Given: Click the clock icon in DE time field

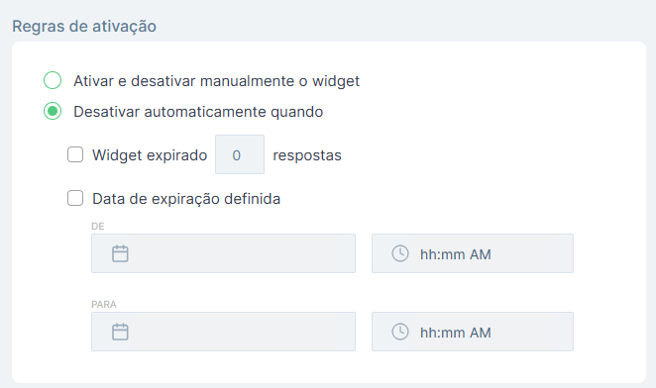Looking at the screenshot, I should click(x=400, y=253).
